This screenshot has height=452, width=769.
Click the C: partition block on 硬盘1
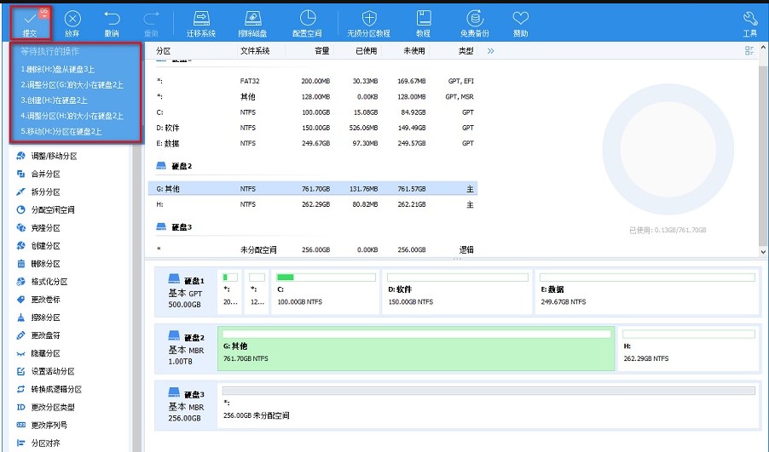(x=323, y=289)
